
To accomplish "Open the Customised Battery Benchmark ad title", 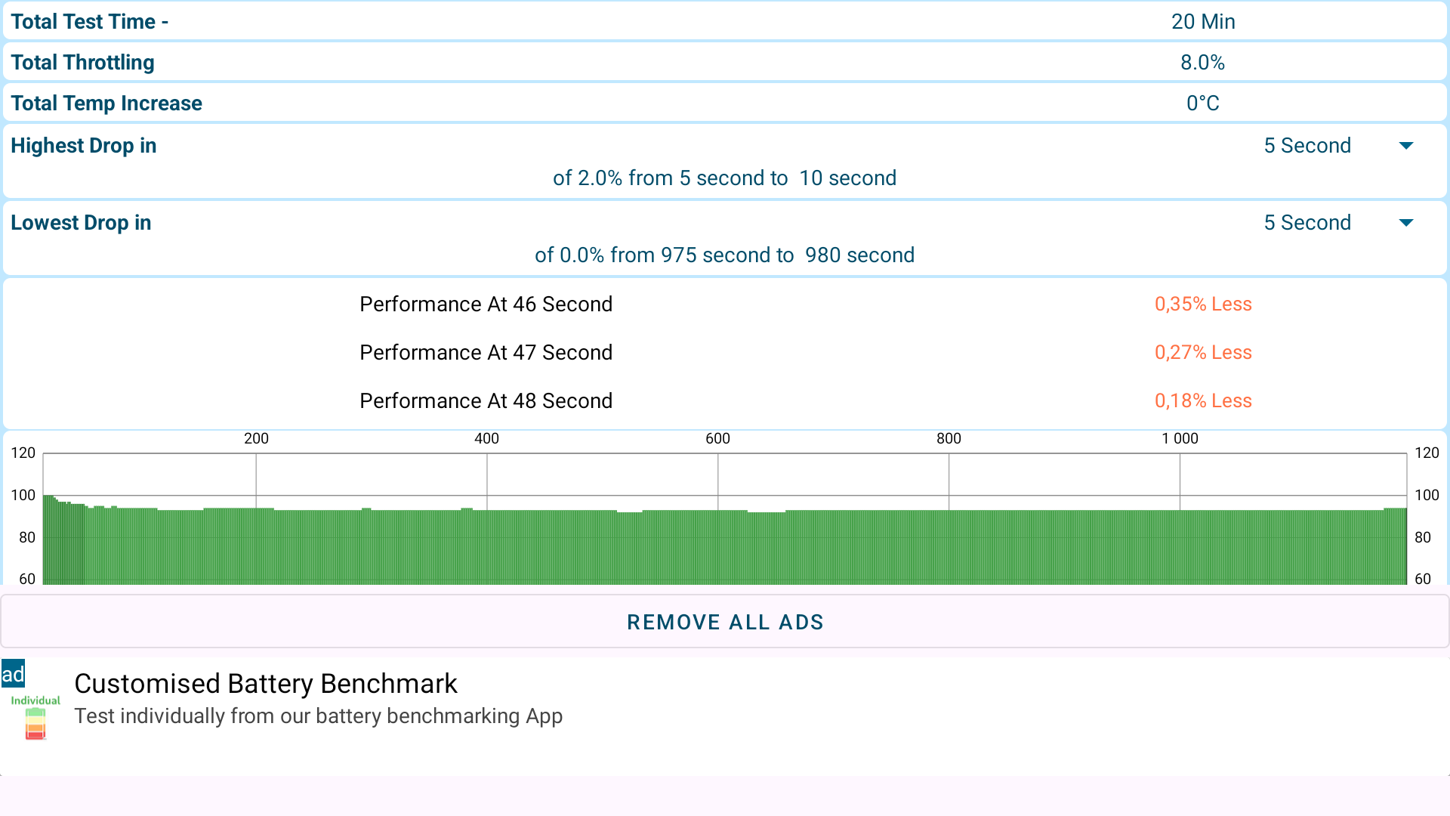I will click(x=265, y=684).
